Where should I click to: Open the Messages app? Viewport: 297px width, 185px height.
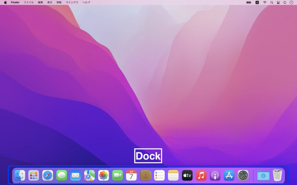point(61,175)
